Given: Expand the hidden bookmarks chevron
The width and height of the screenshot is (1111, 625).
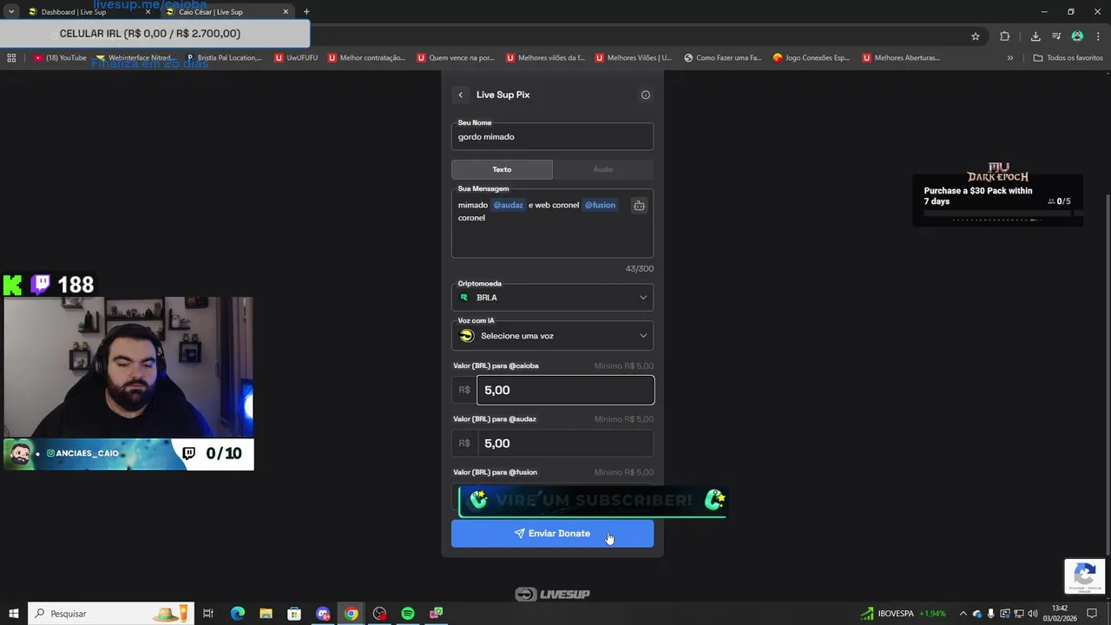Looking at the screenshot, I should [x=1009, y=58].
